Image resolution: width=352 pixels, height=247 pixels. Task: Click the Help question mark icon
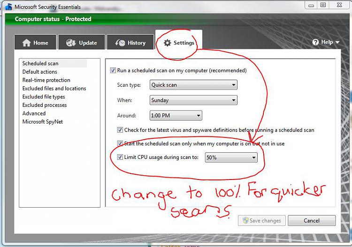(315, 42)
